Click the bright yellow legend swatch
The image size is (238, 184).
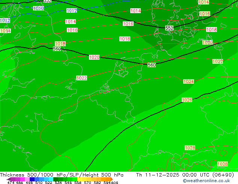80,179
